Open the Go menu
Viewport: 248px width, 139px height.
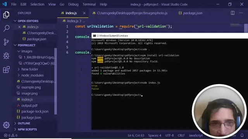pos(62,4)
